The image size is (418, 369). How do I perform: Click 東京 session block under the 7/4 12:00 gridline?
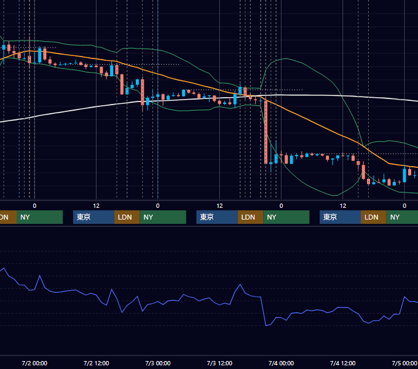coord(340,217)
